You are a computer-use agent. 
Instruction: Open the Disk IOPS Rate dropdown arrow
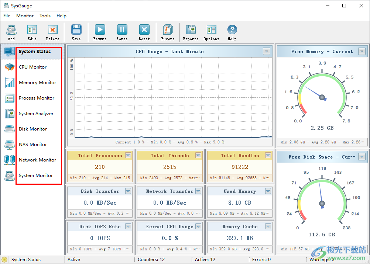point(128,226)
